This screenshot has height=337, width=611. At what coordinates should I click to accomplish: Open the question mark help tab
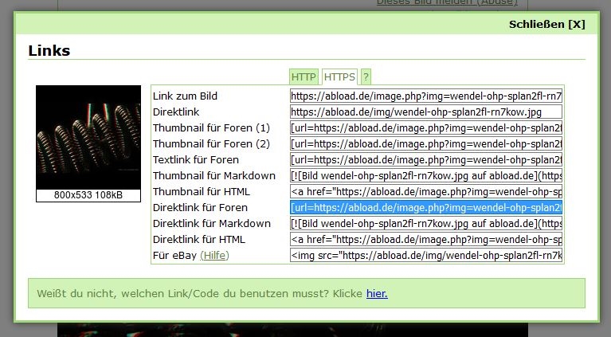366,77
